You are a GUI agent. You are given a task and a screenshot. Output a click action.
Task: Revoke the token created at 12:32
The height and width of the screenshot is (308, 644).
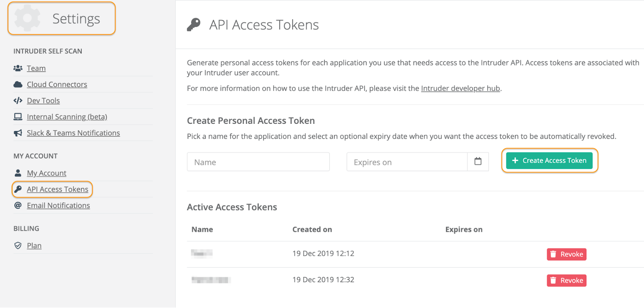point(566,280)
